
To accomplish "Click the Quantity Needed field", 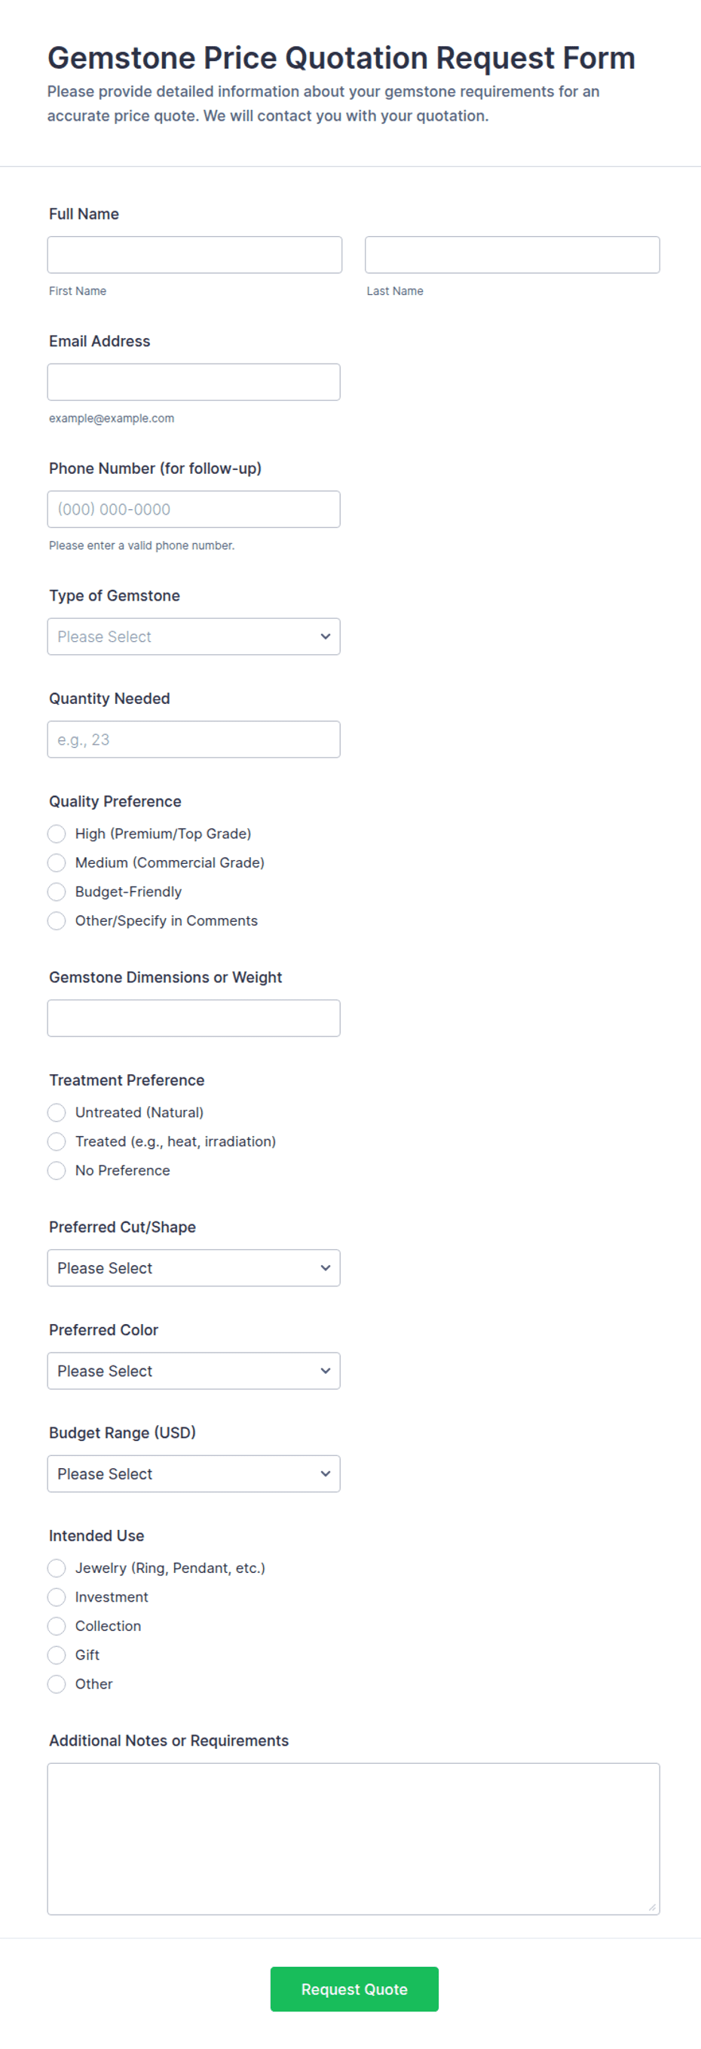I will [193, 739].
